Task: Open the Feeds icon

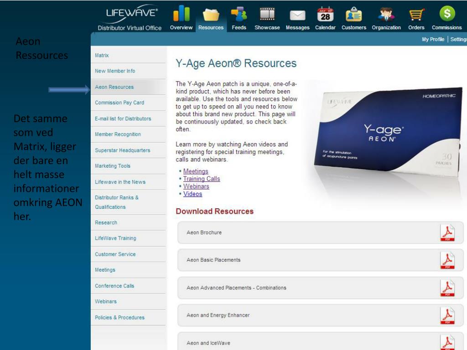Action: coord(239,14)
